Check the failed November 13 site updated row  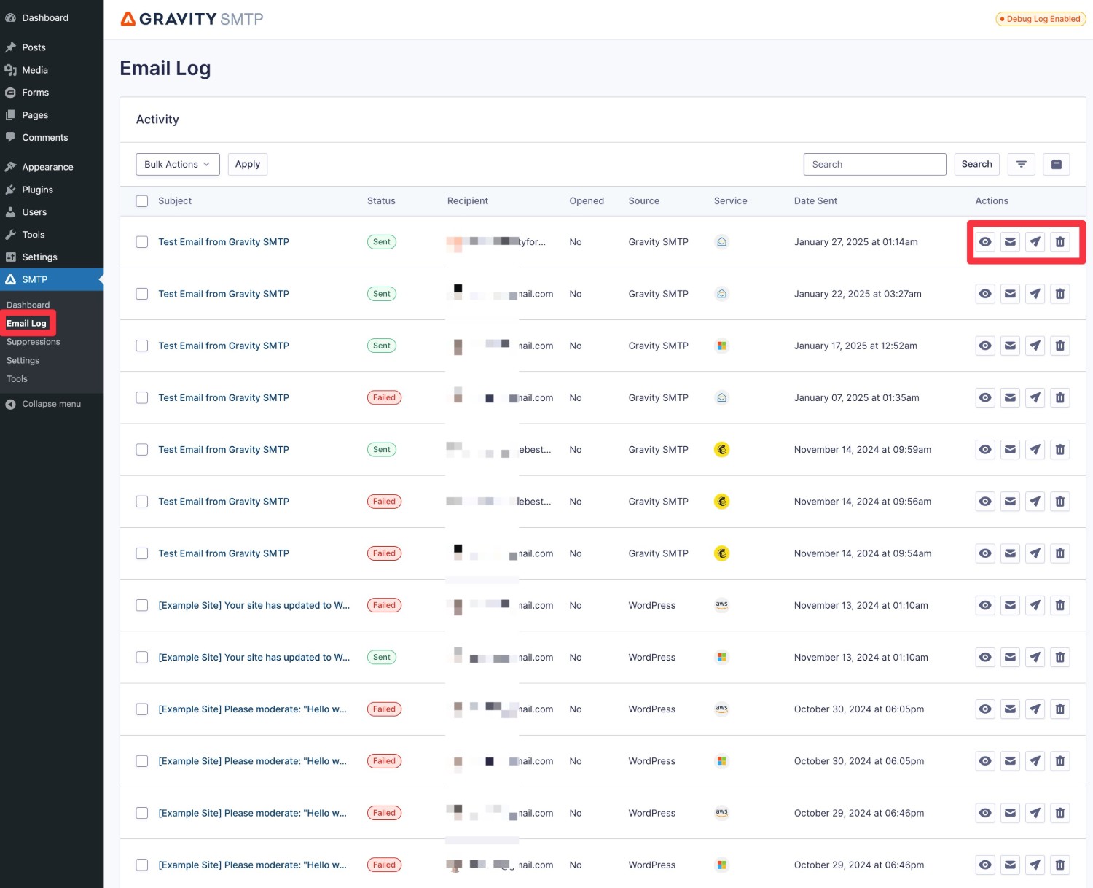[x=142, y=605]
